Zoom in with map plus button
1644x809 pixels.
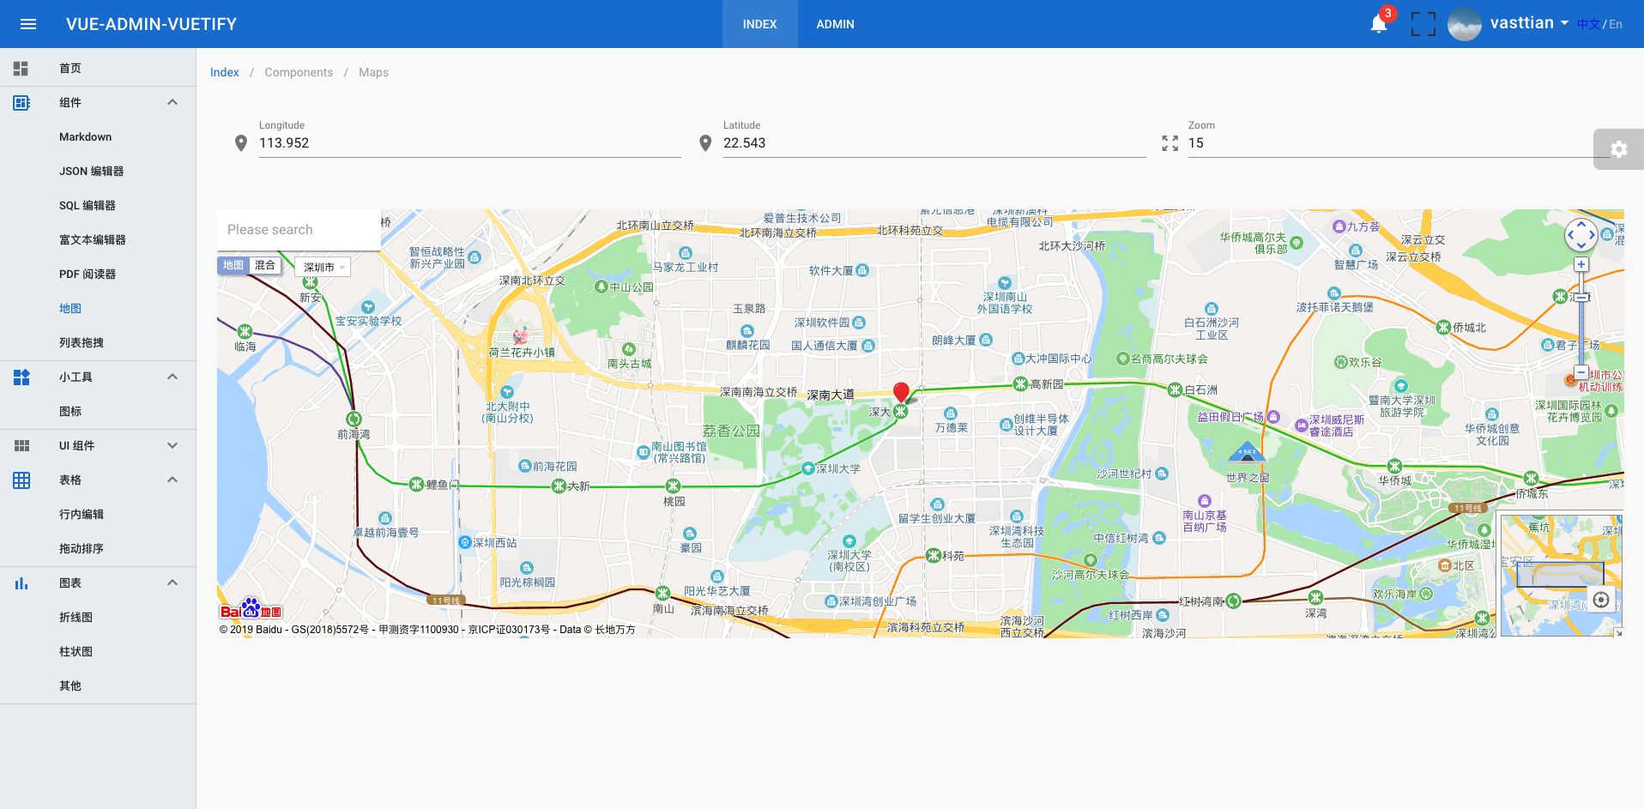pyautogui.click(x=1581, y=264)
